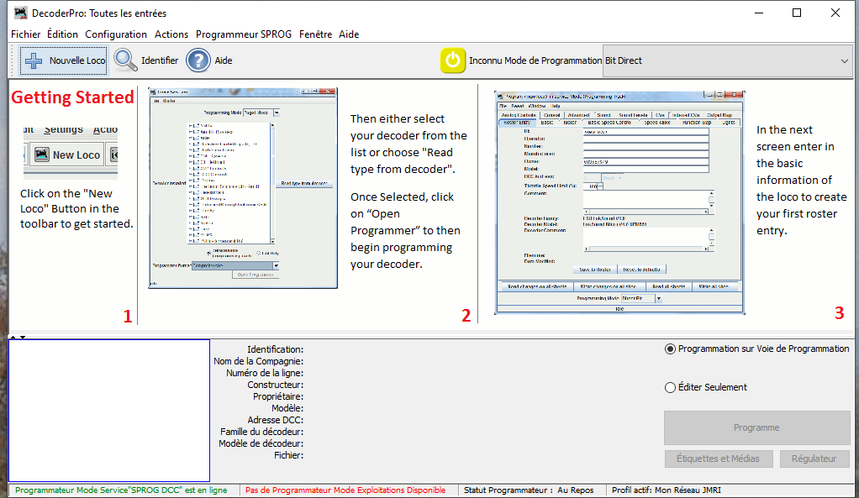Click the Constructeur: label
The height and width of the screenshot is (498, 859).
(275, 385)
